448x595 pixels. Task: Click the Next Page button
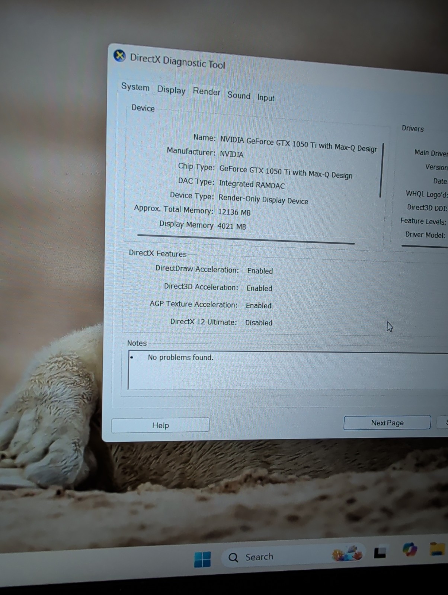pyautogui.click(x=387, y=423)
